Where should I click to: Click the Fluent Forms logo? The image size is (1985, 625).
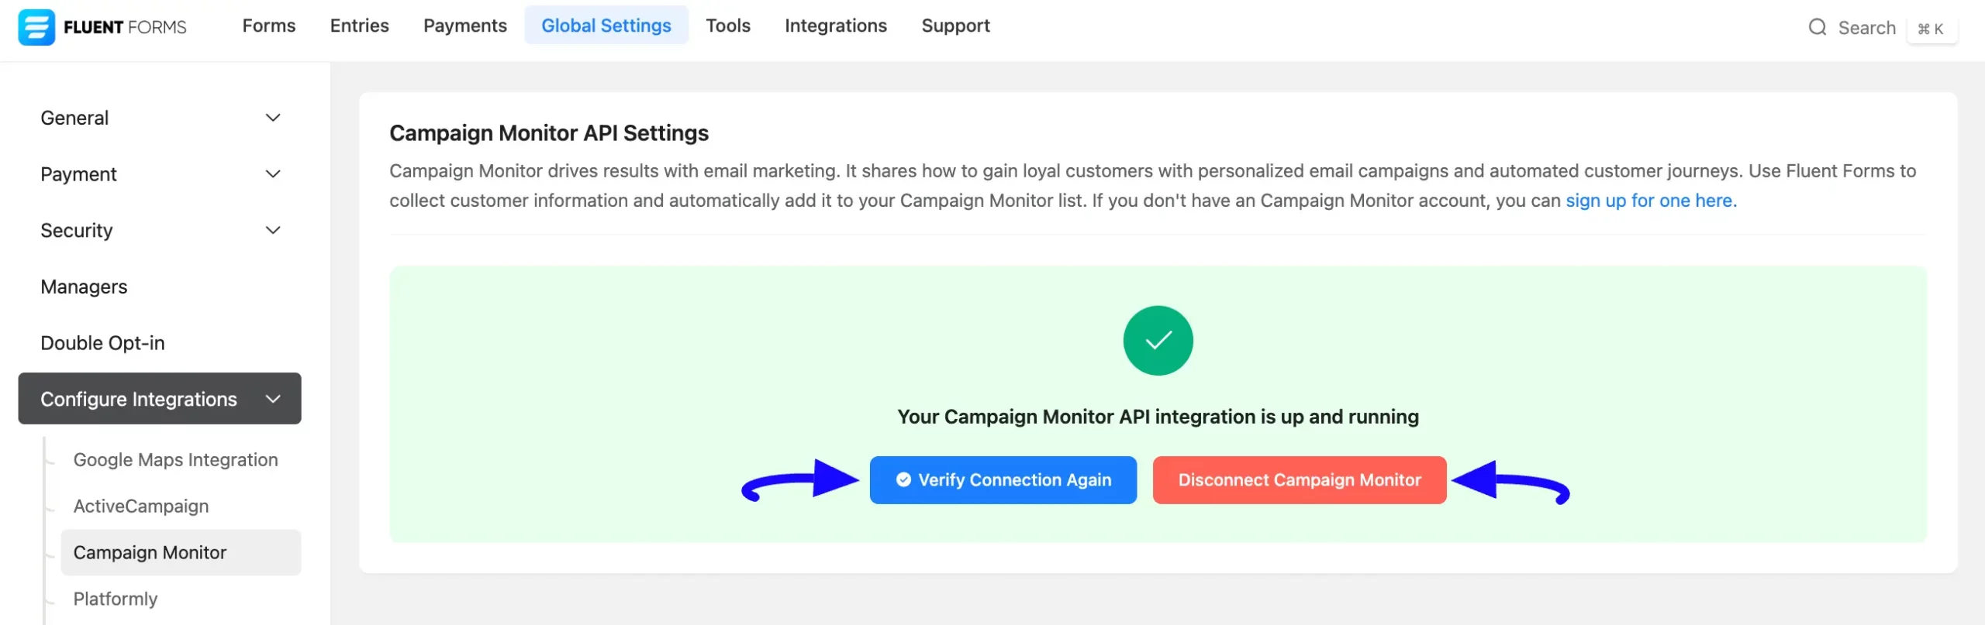102,27
